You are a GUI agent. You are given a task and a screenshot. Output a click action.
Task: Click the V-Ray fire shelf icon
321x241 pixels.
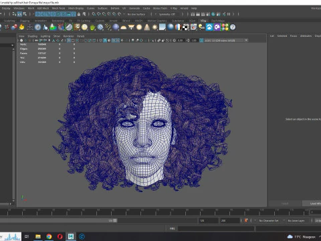pos(21,27)
